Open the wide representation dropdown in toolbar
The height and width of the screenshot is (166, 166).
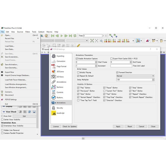click(x=77, y=41)
